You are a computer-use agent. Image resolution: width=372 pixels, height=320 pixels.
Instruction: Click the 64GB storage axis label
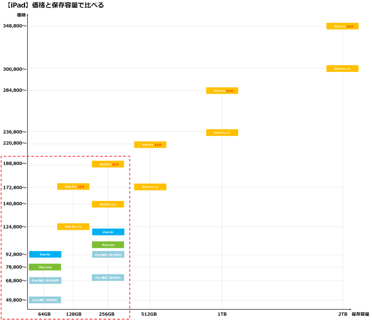point(44,314)
